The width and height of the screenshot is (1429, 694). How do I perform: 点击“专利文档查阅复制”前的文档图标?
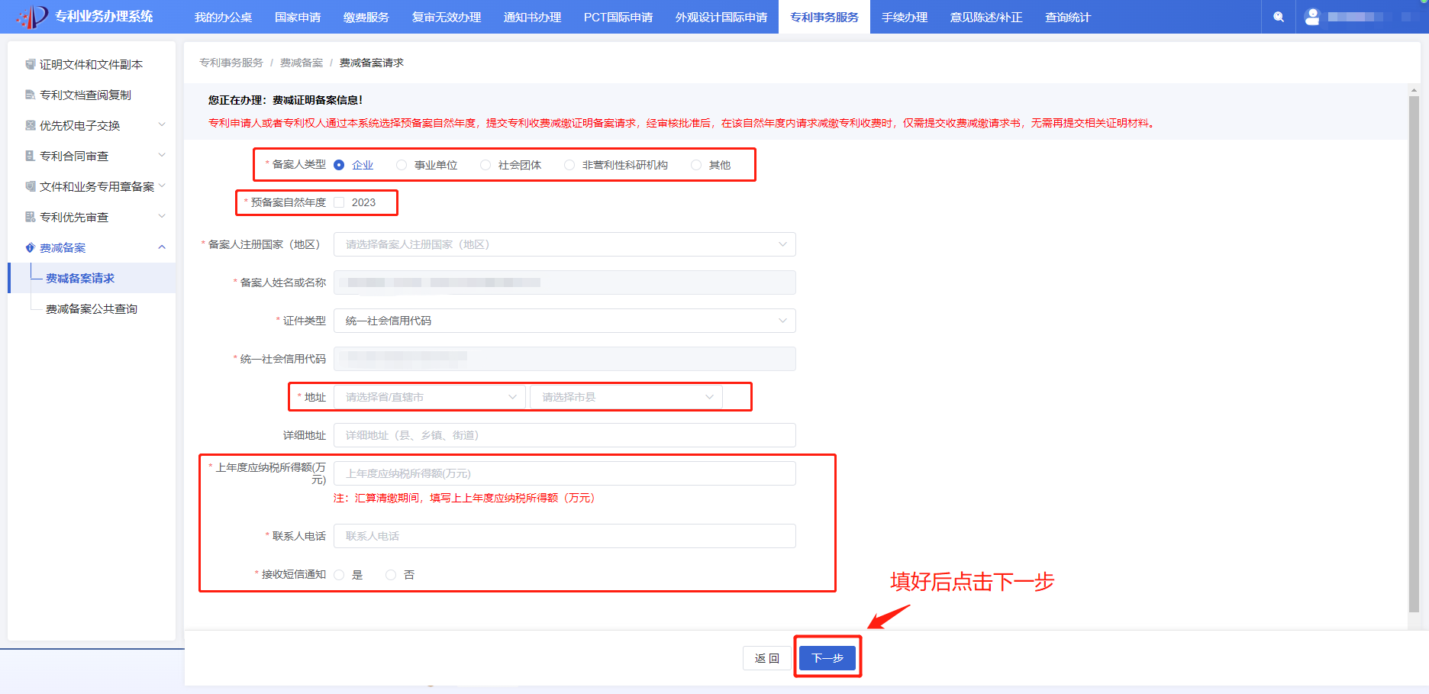pos(28,94)
